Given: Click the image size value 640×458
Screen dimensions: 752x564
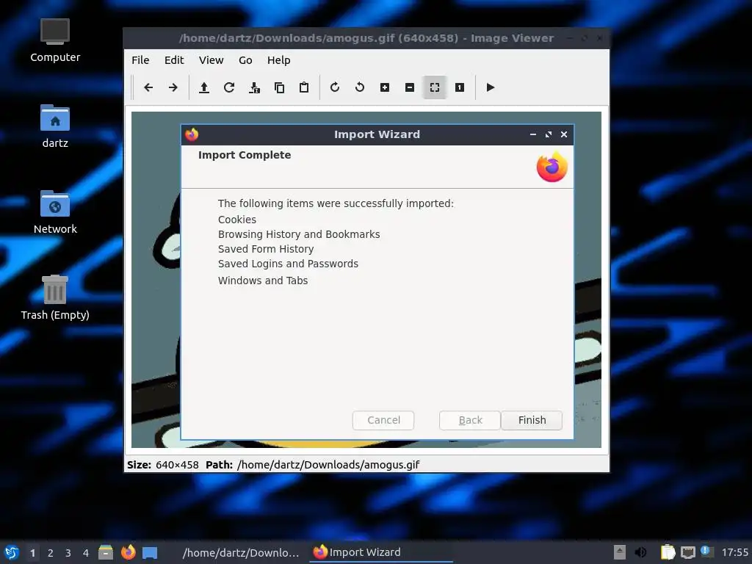Looking at the screenshot, I should tap(177, 465).
